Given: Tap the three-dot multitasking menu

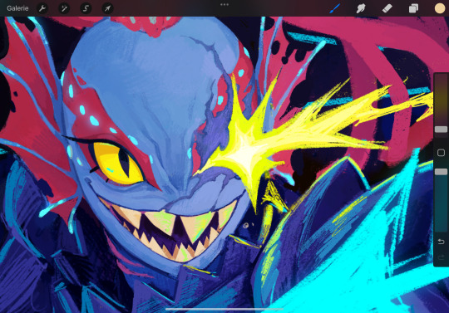Looking at the screenshot, I should coord(224,5).
